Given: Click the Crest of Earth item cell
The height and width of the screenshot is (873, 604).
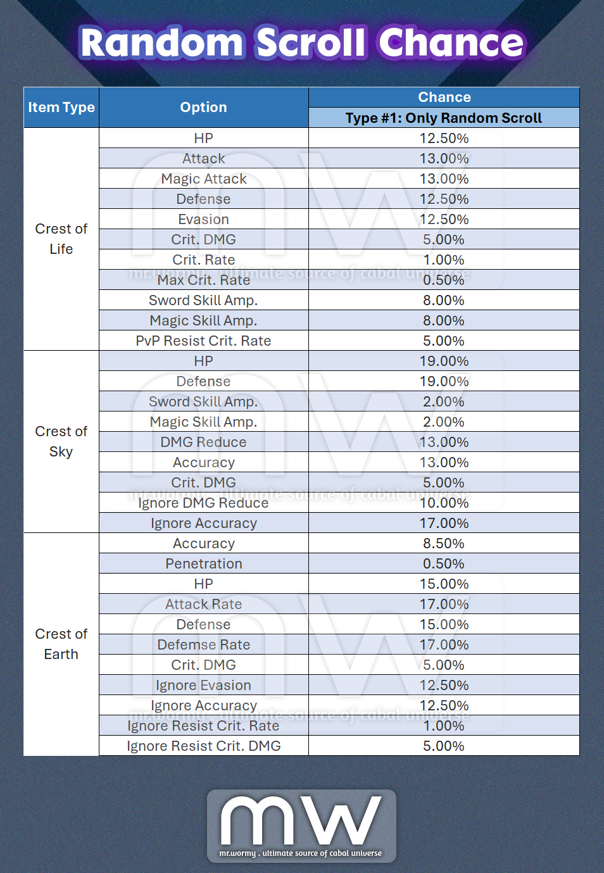Looking at the screenshot, I should coord(61,644).
